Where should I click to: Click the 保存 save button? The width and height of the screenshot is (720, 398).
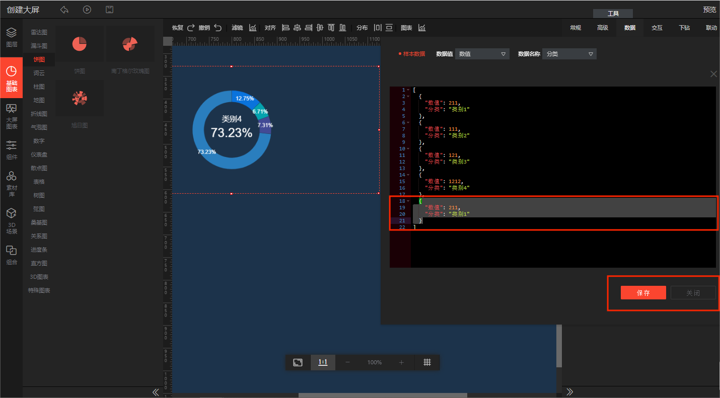pyautogui.click(x=643, y=293)
